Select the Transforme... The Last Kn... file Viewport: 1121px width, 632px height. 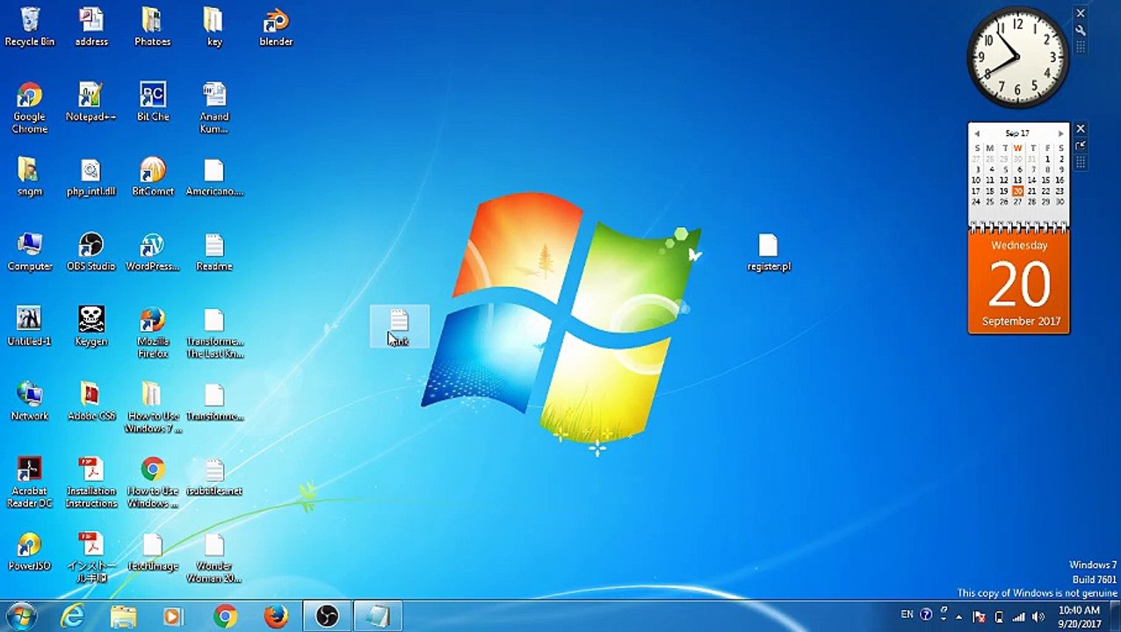(214, 333)
